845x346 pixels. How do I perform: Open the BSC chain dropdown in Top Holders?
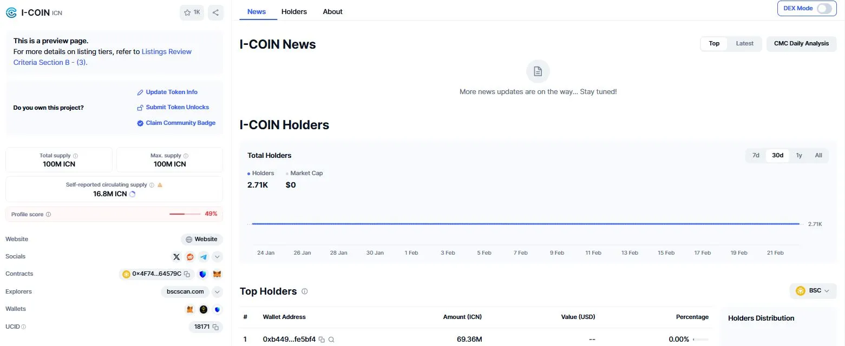point(813,290)
